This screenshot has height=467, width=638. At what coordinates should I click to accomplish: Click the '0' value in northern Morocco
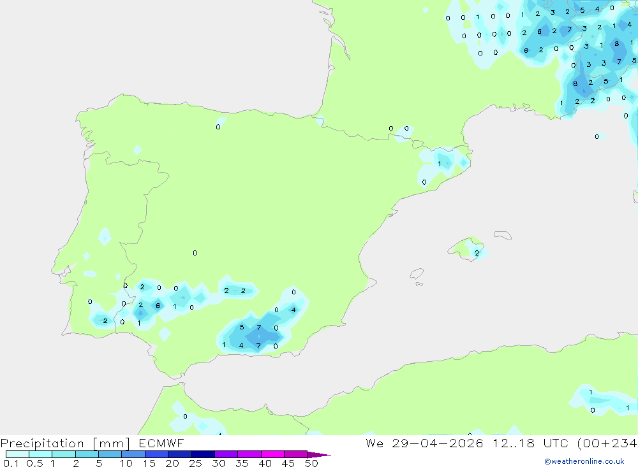pos(185,417)
